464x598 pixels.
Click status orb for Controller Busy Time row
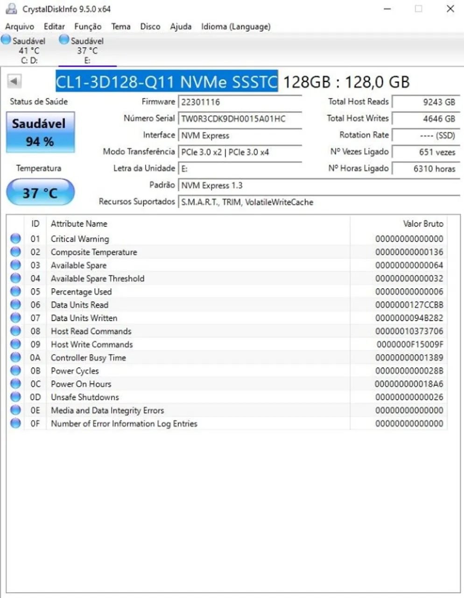pyautogui.click(x=15, y=357)
